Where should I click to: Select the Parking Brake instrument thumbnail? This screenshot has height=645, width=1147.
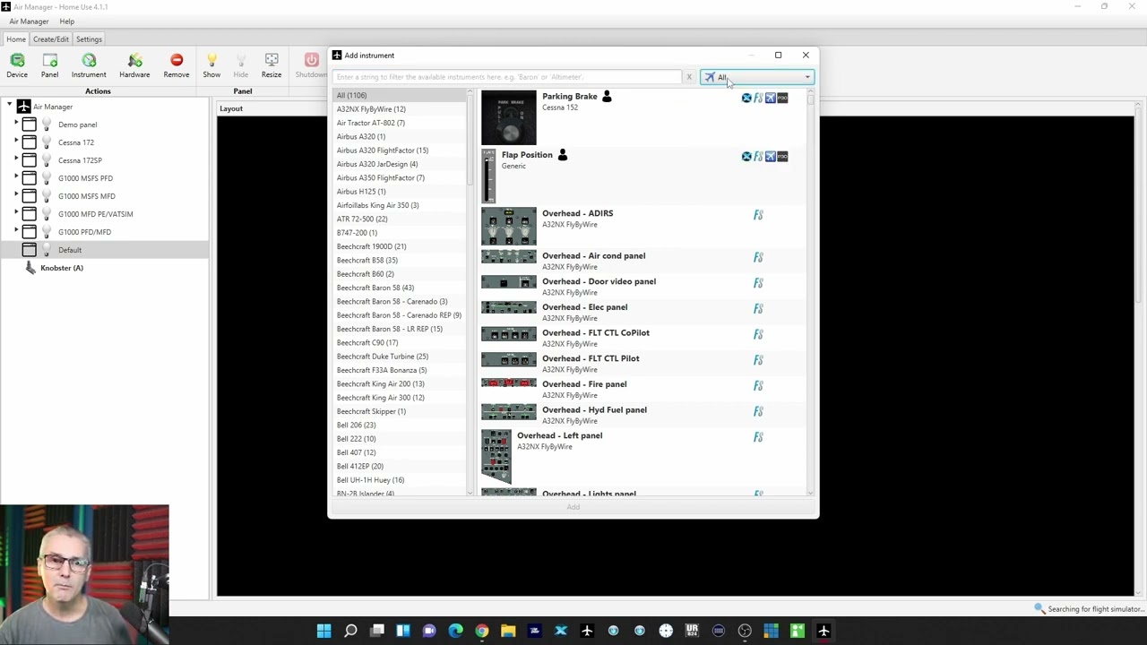tap(509, 117)
